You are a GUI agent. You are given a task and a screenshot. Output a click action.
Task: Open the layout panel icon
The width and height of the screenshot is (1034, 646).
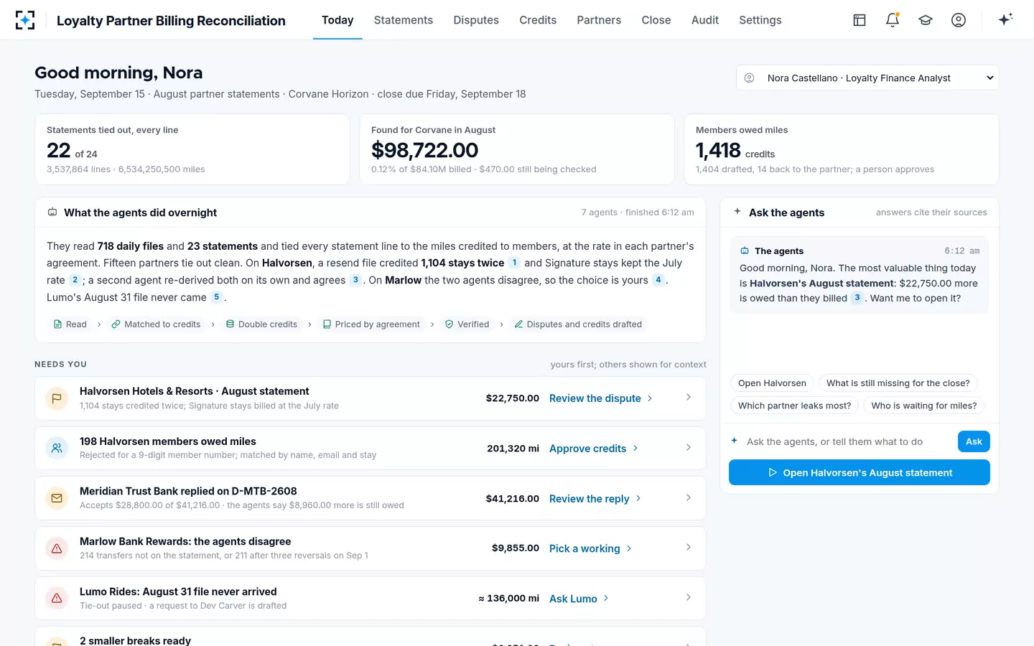860,20
